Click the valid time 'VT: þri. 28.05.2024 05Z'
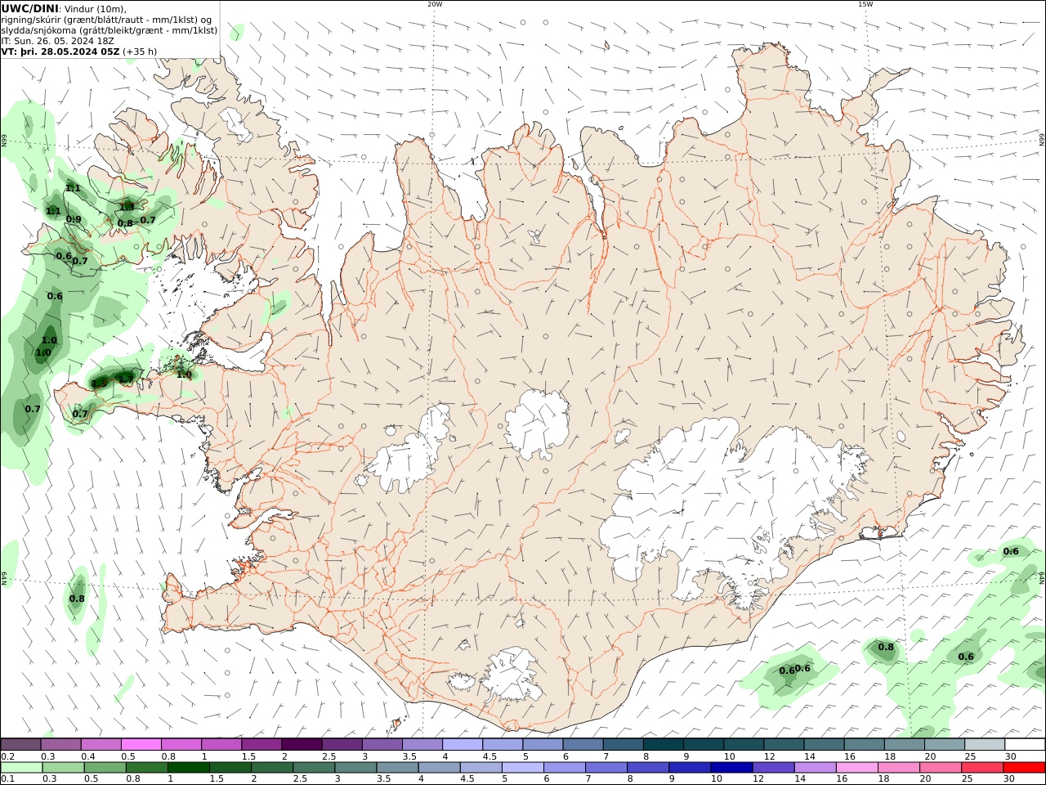This screenshot has width=1046, height=785. coord(60,52)
